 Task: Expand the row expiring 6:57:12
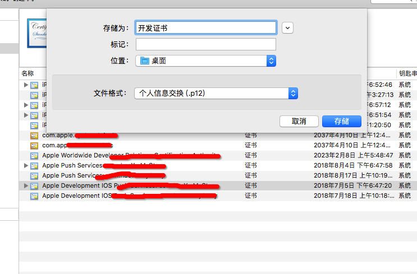[x=26, y=105]
